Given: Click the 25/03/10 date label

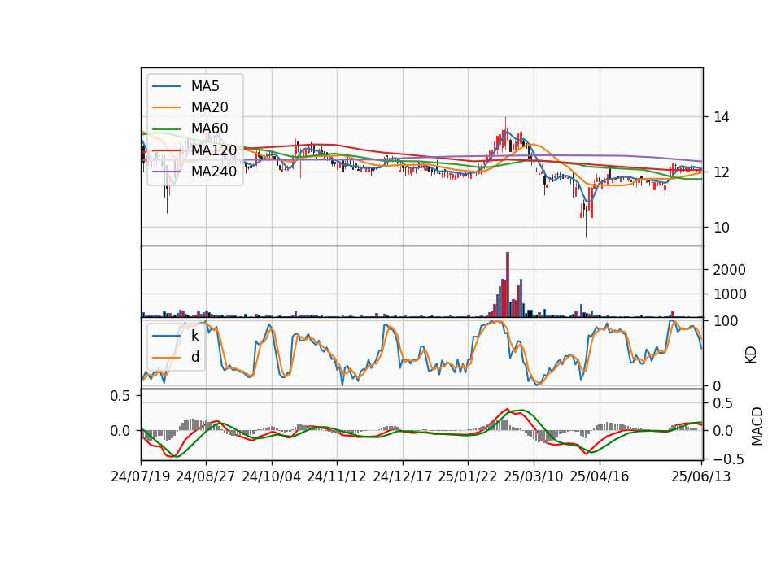Looking at the screenshot, I should point(534,476).
